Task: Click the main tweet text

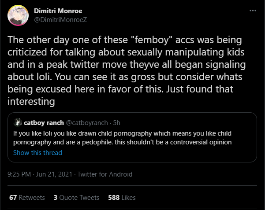Action: point(127,70)
